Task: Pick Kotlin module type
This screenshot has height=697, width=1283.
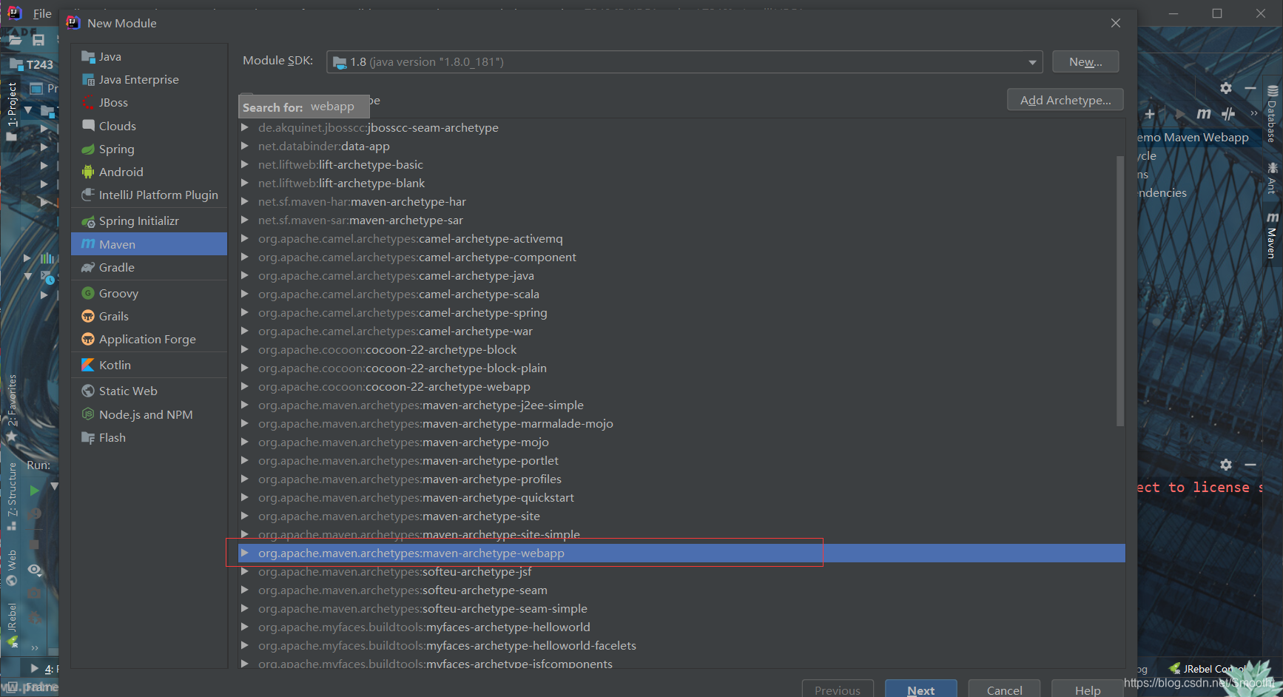Action: (x=115, y=366)
